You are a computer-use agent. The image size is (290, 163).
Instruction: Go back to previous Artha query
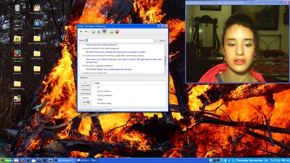point(81,32)
